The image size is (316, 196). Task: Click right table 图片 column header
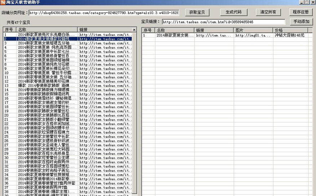tap(253, 30)
